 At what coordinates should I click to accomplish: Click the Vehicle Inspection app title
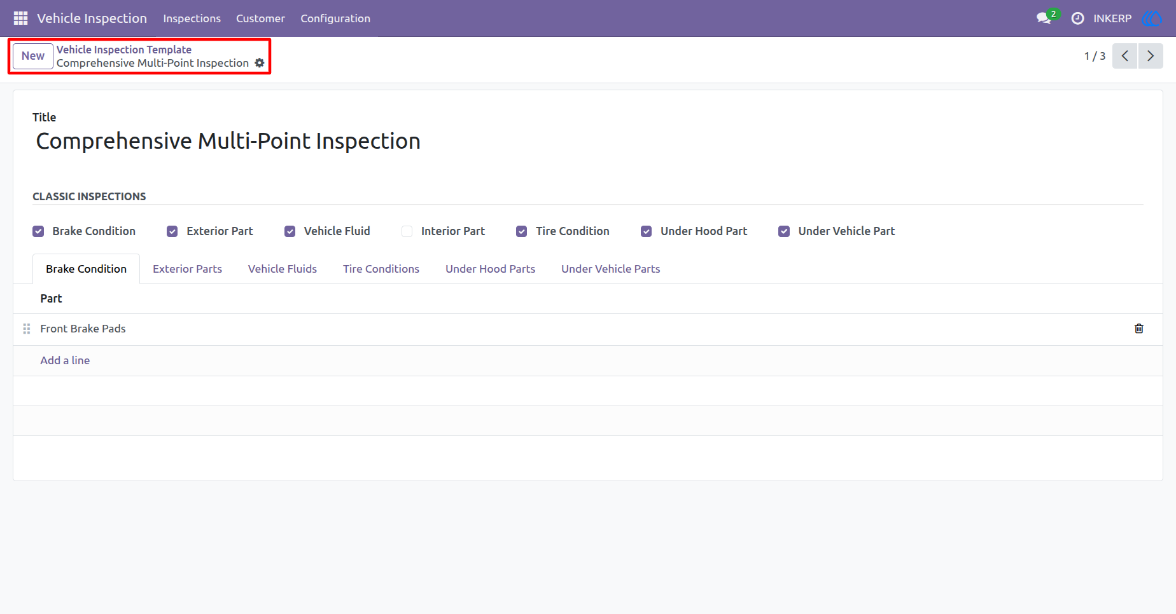(x=92, y=18)
